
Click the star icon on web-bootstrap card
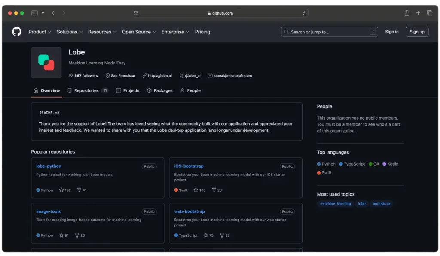click(x=206, y=235)
